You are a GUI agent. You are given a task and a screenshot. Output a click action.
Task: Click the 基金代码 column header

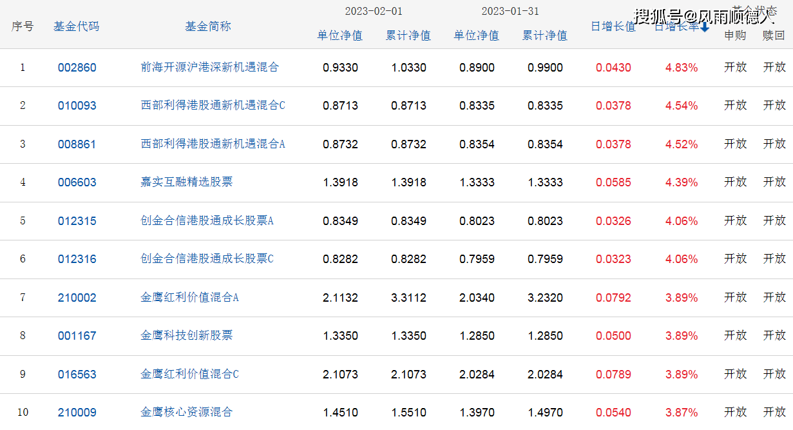point(76,26)
